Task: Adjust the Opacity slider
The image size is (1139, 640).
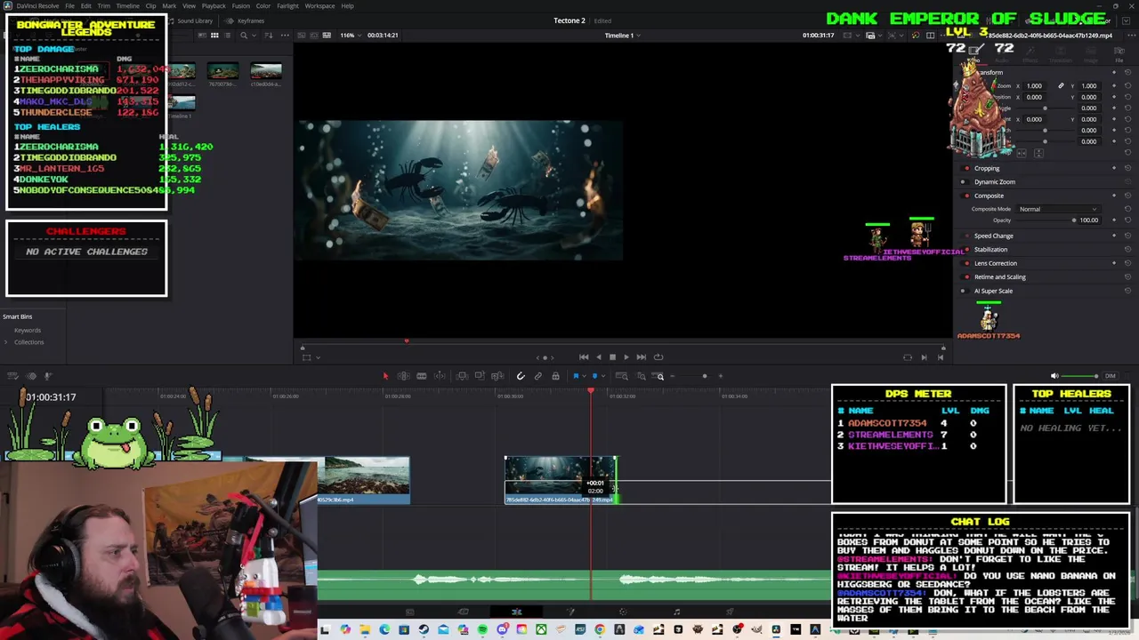Action: pyautogui.click(x=1074, y=220)
